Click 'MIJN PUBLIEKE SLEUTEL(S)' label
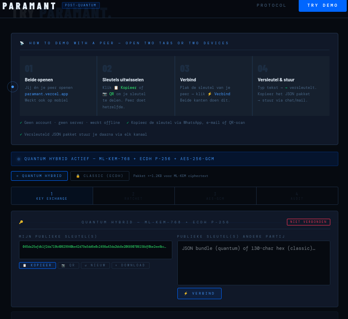Viewport: 348px width, 319px height. click(58, 236)
